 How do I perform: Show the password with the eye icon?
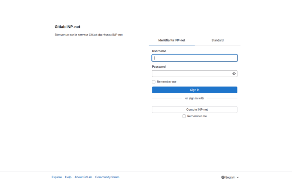(234, 74)
